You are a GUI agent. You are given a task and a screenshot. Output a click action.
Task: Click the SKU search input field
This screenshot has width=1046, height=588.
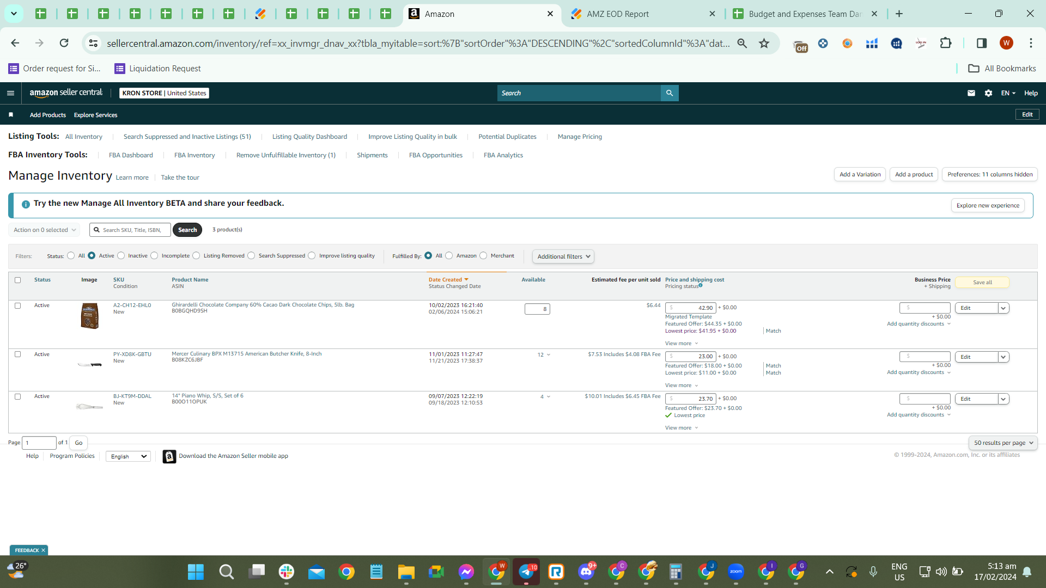tap(130, 230)
